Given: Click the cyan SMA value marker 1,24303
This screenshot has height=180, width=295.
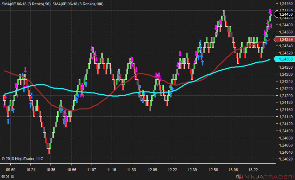Looking at the screenshot, I should [285, 59].
